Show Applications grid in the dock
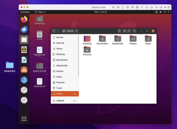Image resolution: width=177 pixels, height=129 pixels. point(24,119)
